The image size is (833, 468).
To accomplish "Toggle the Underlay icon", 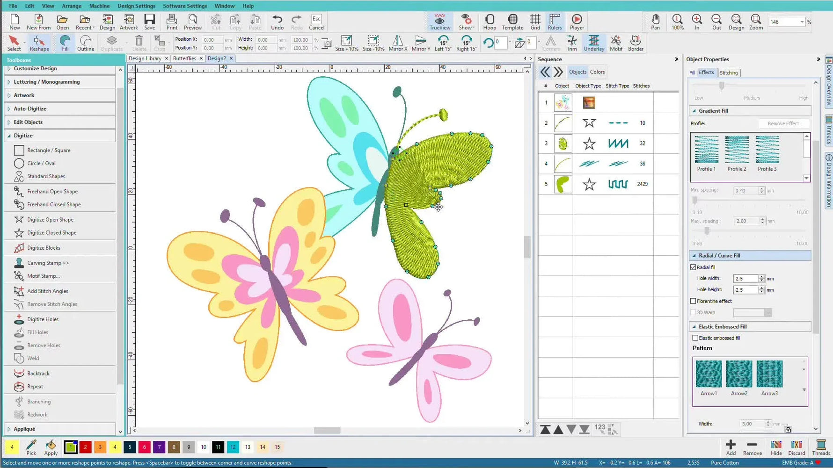I will coord(594,43).
